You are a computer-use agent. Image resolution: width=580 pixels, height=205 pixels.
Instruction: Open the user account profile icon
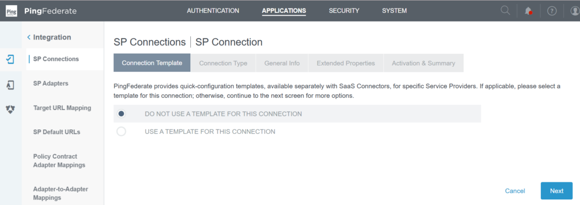coord(575,11)
